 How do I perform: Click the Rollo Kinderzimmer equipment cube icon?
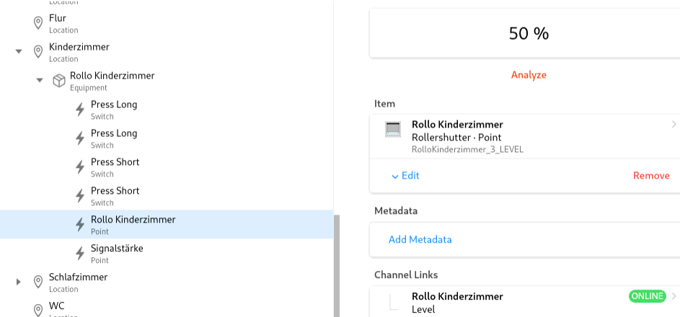(x=59, y=81)
